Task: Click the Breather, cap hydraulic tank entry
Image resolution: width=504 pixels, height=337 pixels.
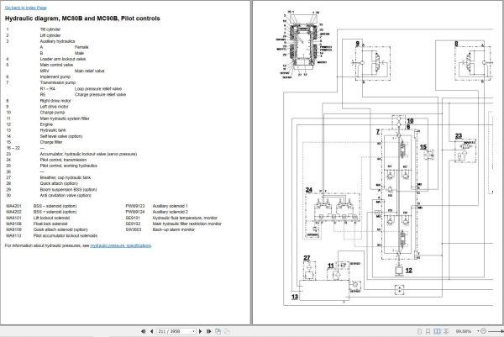Action: 66,177
